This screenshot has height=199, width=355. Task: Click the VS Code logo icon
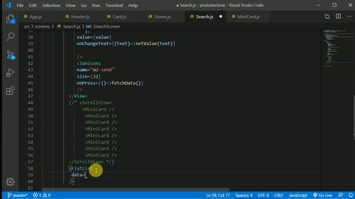(8, 5)
